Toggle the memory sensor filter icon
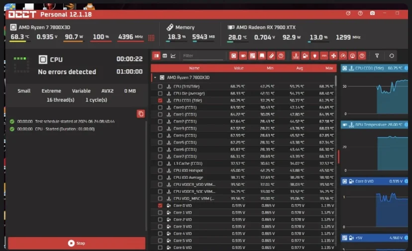 [271, 56]
